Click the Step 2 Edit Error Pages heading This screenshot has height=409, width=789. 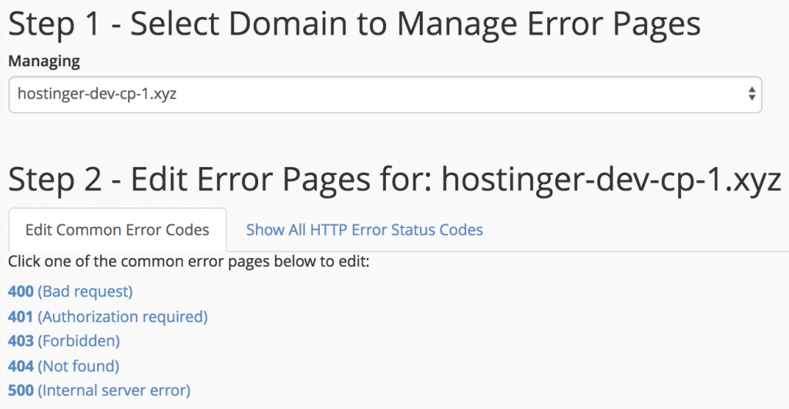394,179
